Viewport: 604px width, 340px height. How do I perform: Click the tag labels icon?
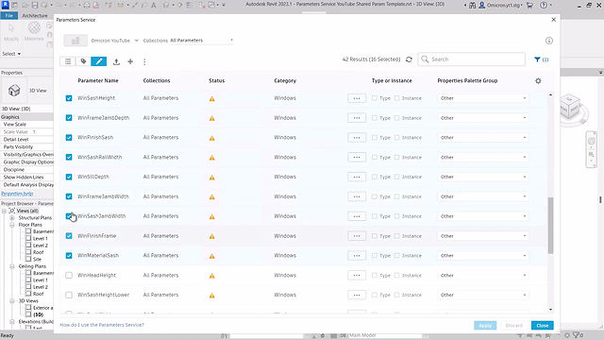[x=83, y=61]
